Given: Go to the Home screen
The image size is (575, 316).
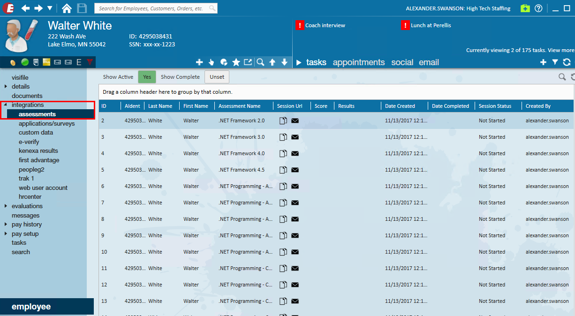Looking at the screenshot, I should point(67,8).
